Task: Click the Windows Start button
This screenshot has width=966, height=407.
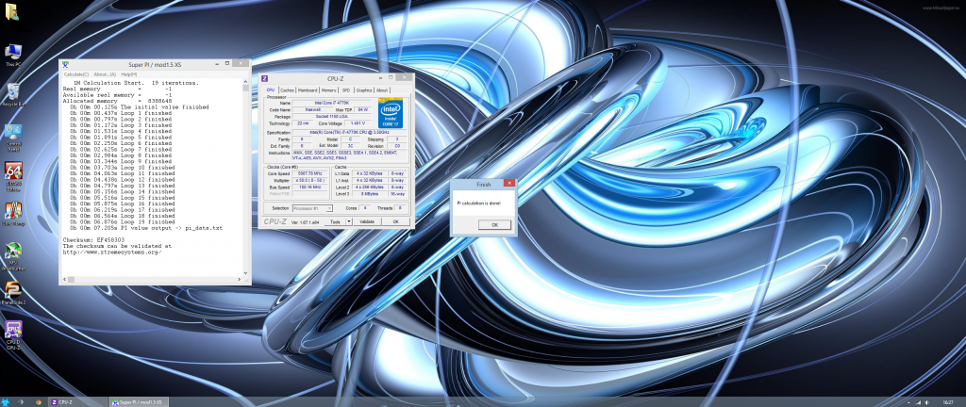Action: tap(6, 401)
